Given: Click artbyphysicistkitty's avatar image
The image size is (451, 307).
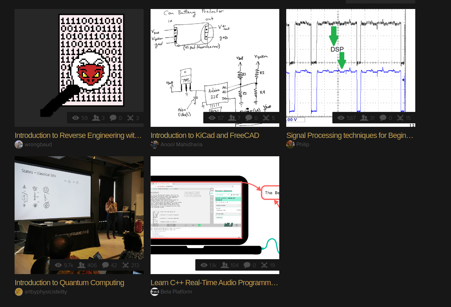Looking at the screenshot, I should coord(19,292).
